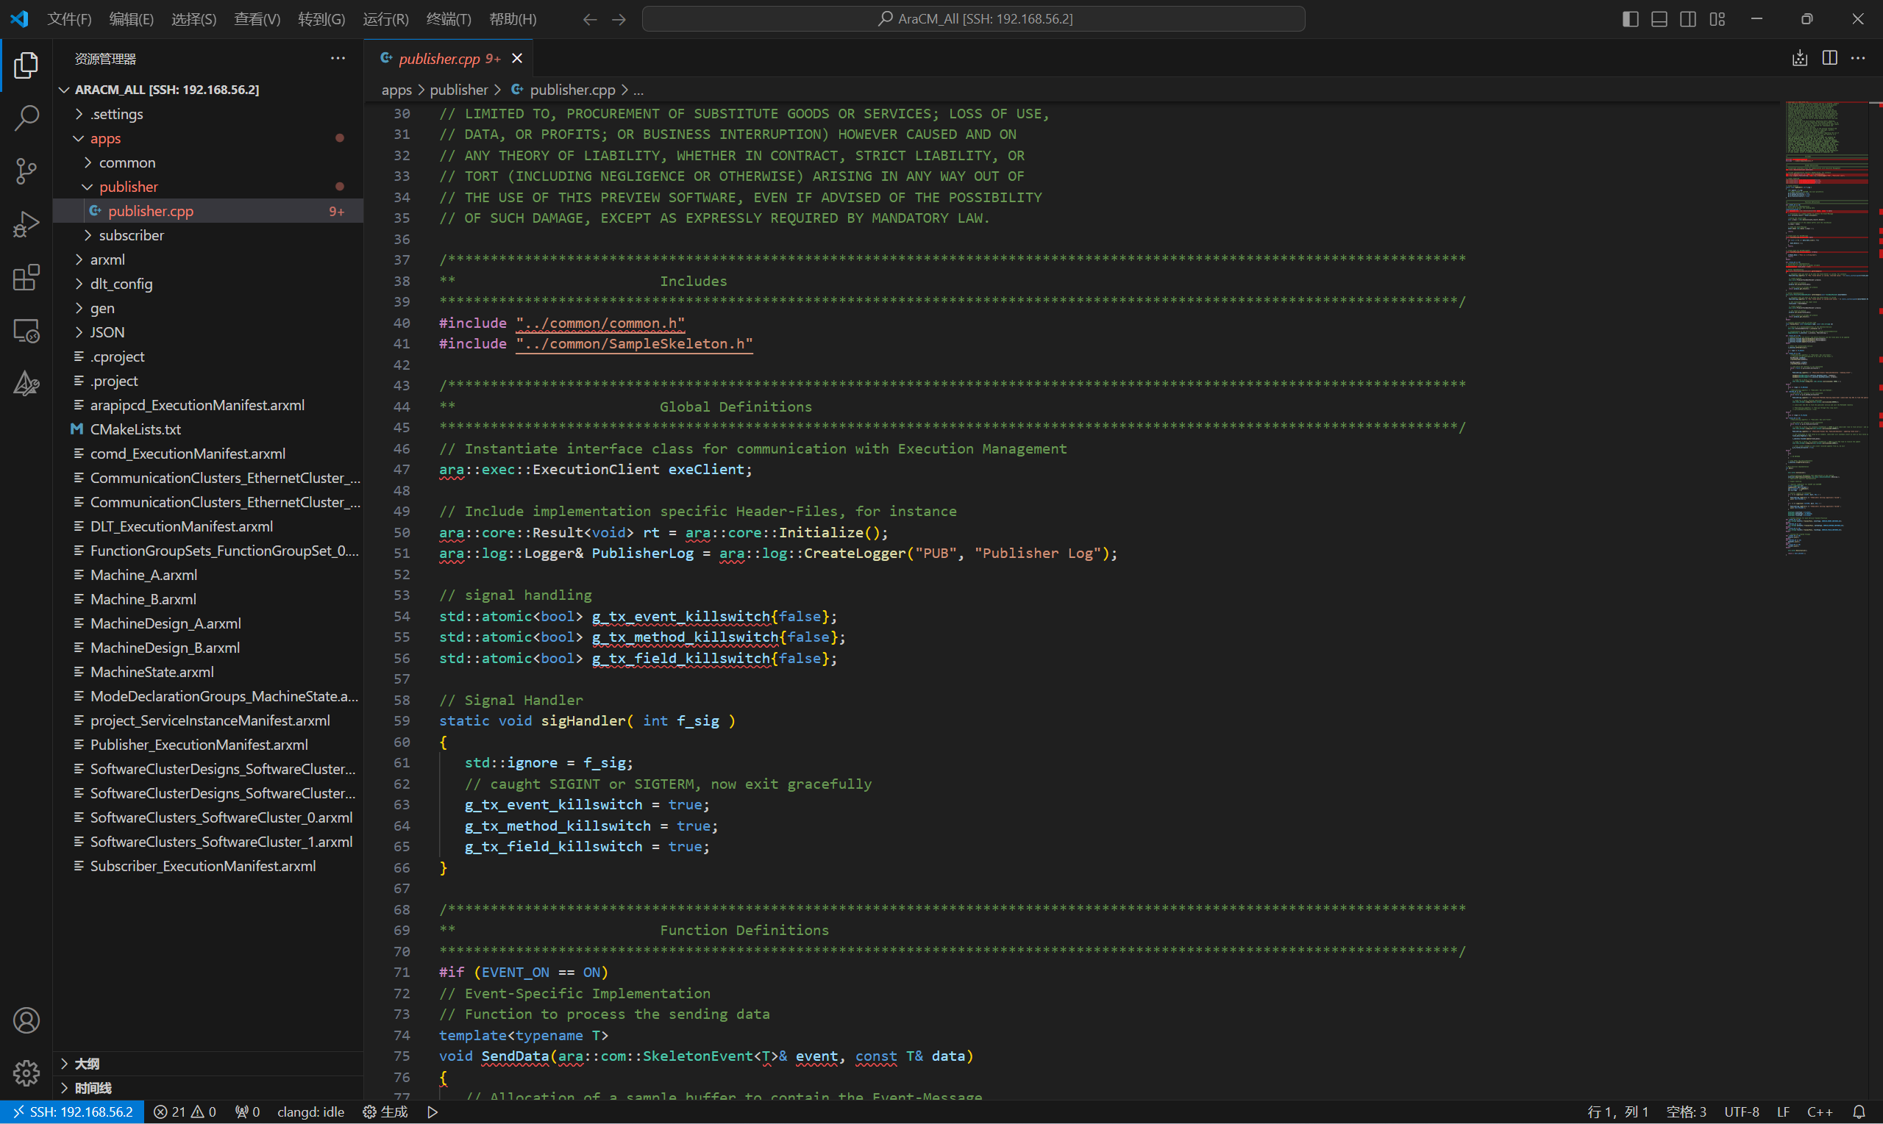Screen dimensions: 1883x1124
Task: Click the SSH: 192.168.56.2 remote indicator
Action: [72, 1112]
